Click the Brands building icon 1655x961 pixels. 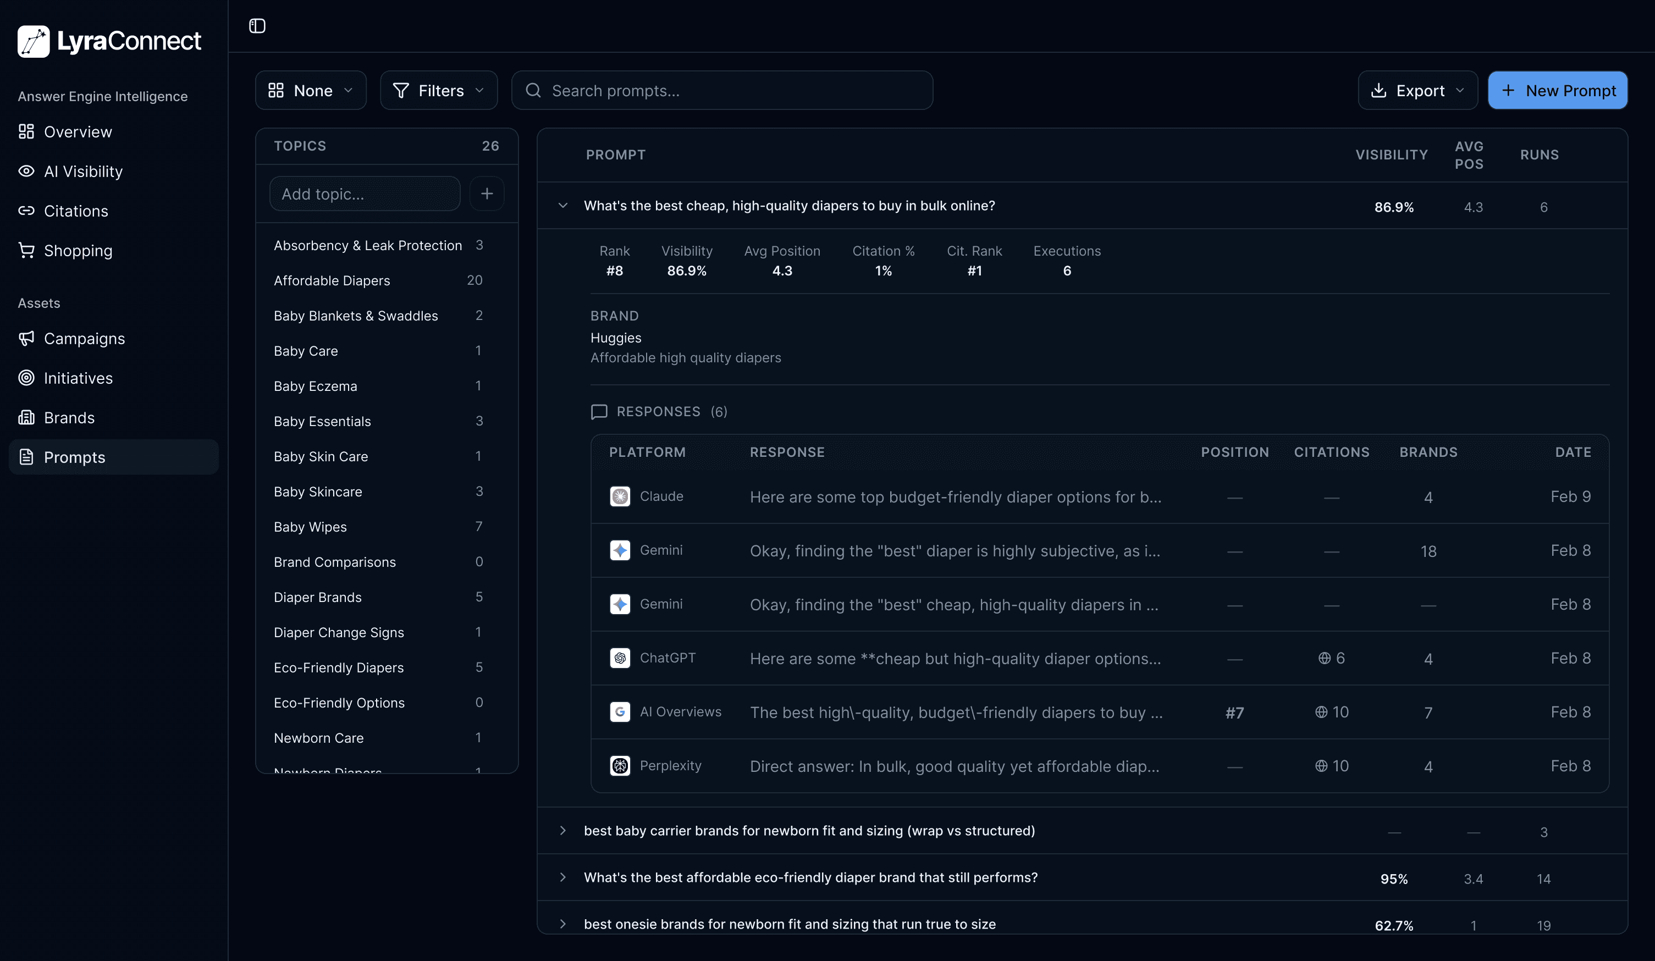tap(26, 418)
